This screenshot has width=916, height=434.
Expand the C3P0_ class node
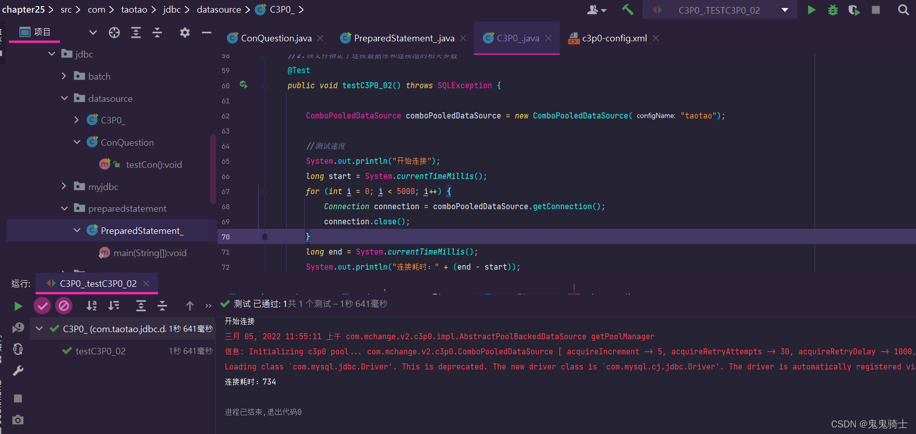tap(77, 120)
